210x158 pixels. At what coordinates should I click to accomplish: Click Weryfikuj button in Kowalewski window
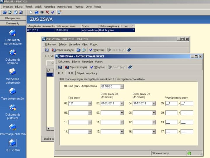(97, 67)
